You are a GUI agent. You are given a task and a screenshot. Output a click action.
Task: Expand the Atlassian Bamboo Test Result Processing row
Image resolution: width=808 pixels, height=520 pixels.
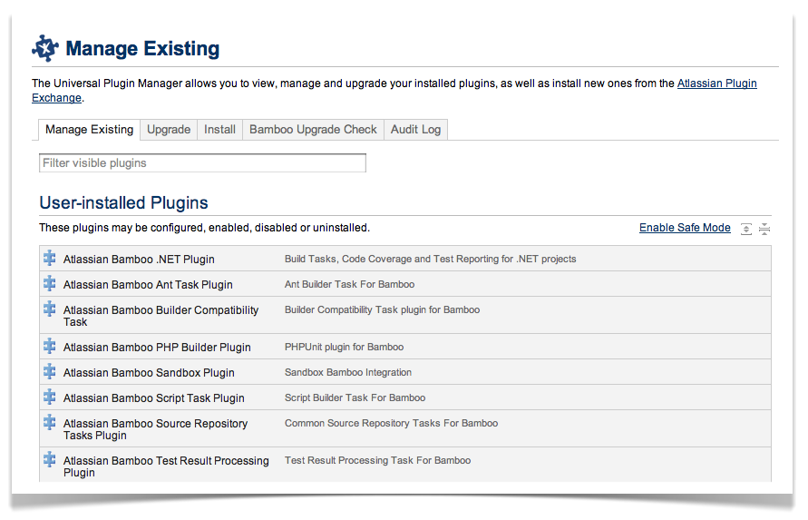point(405,465)
